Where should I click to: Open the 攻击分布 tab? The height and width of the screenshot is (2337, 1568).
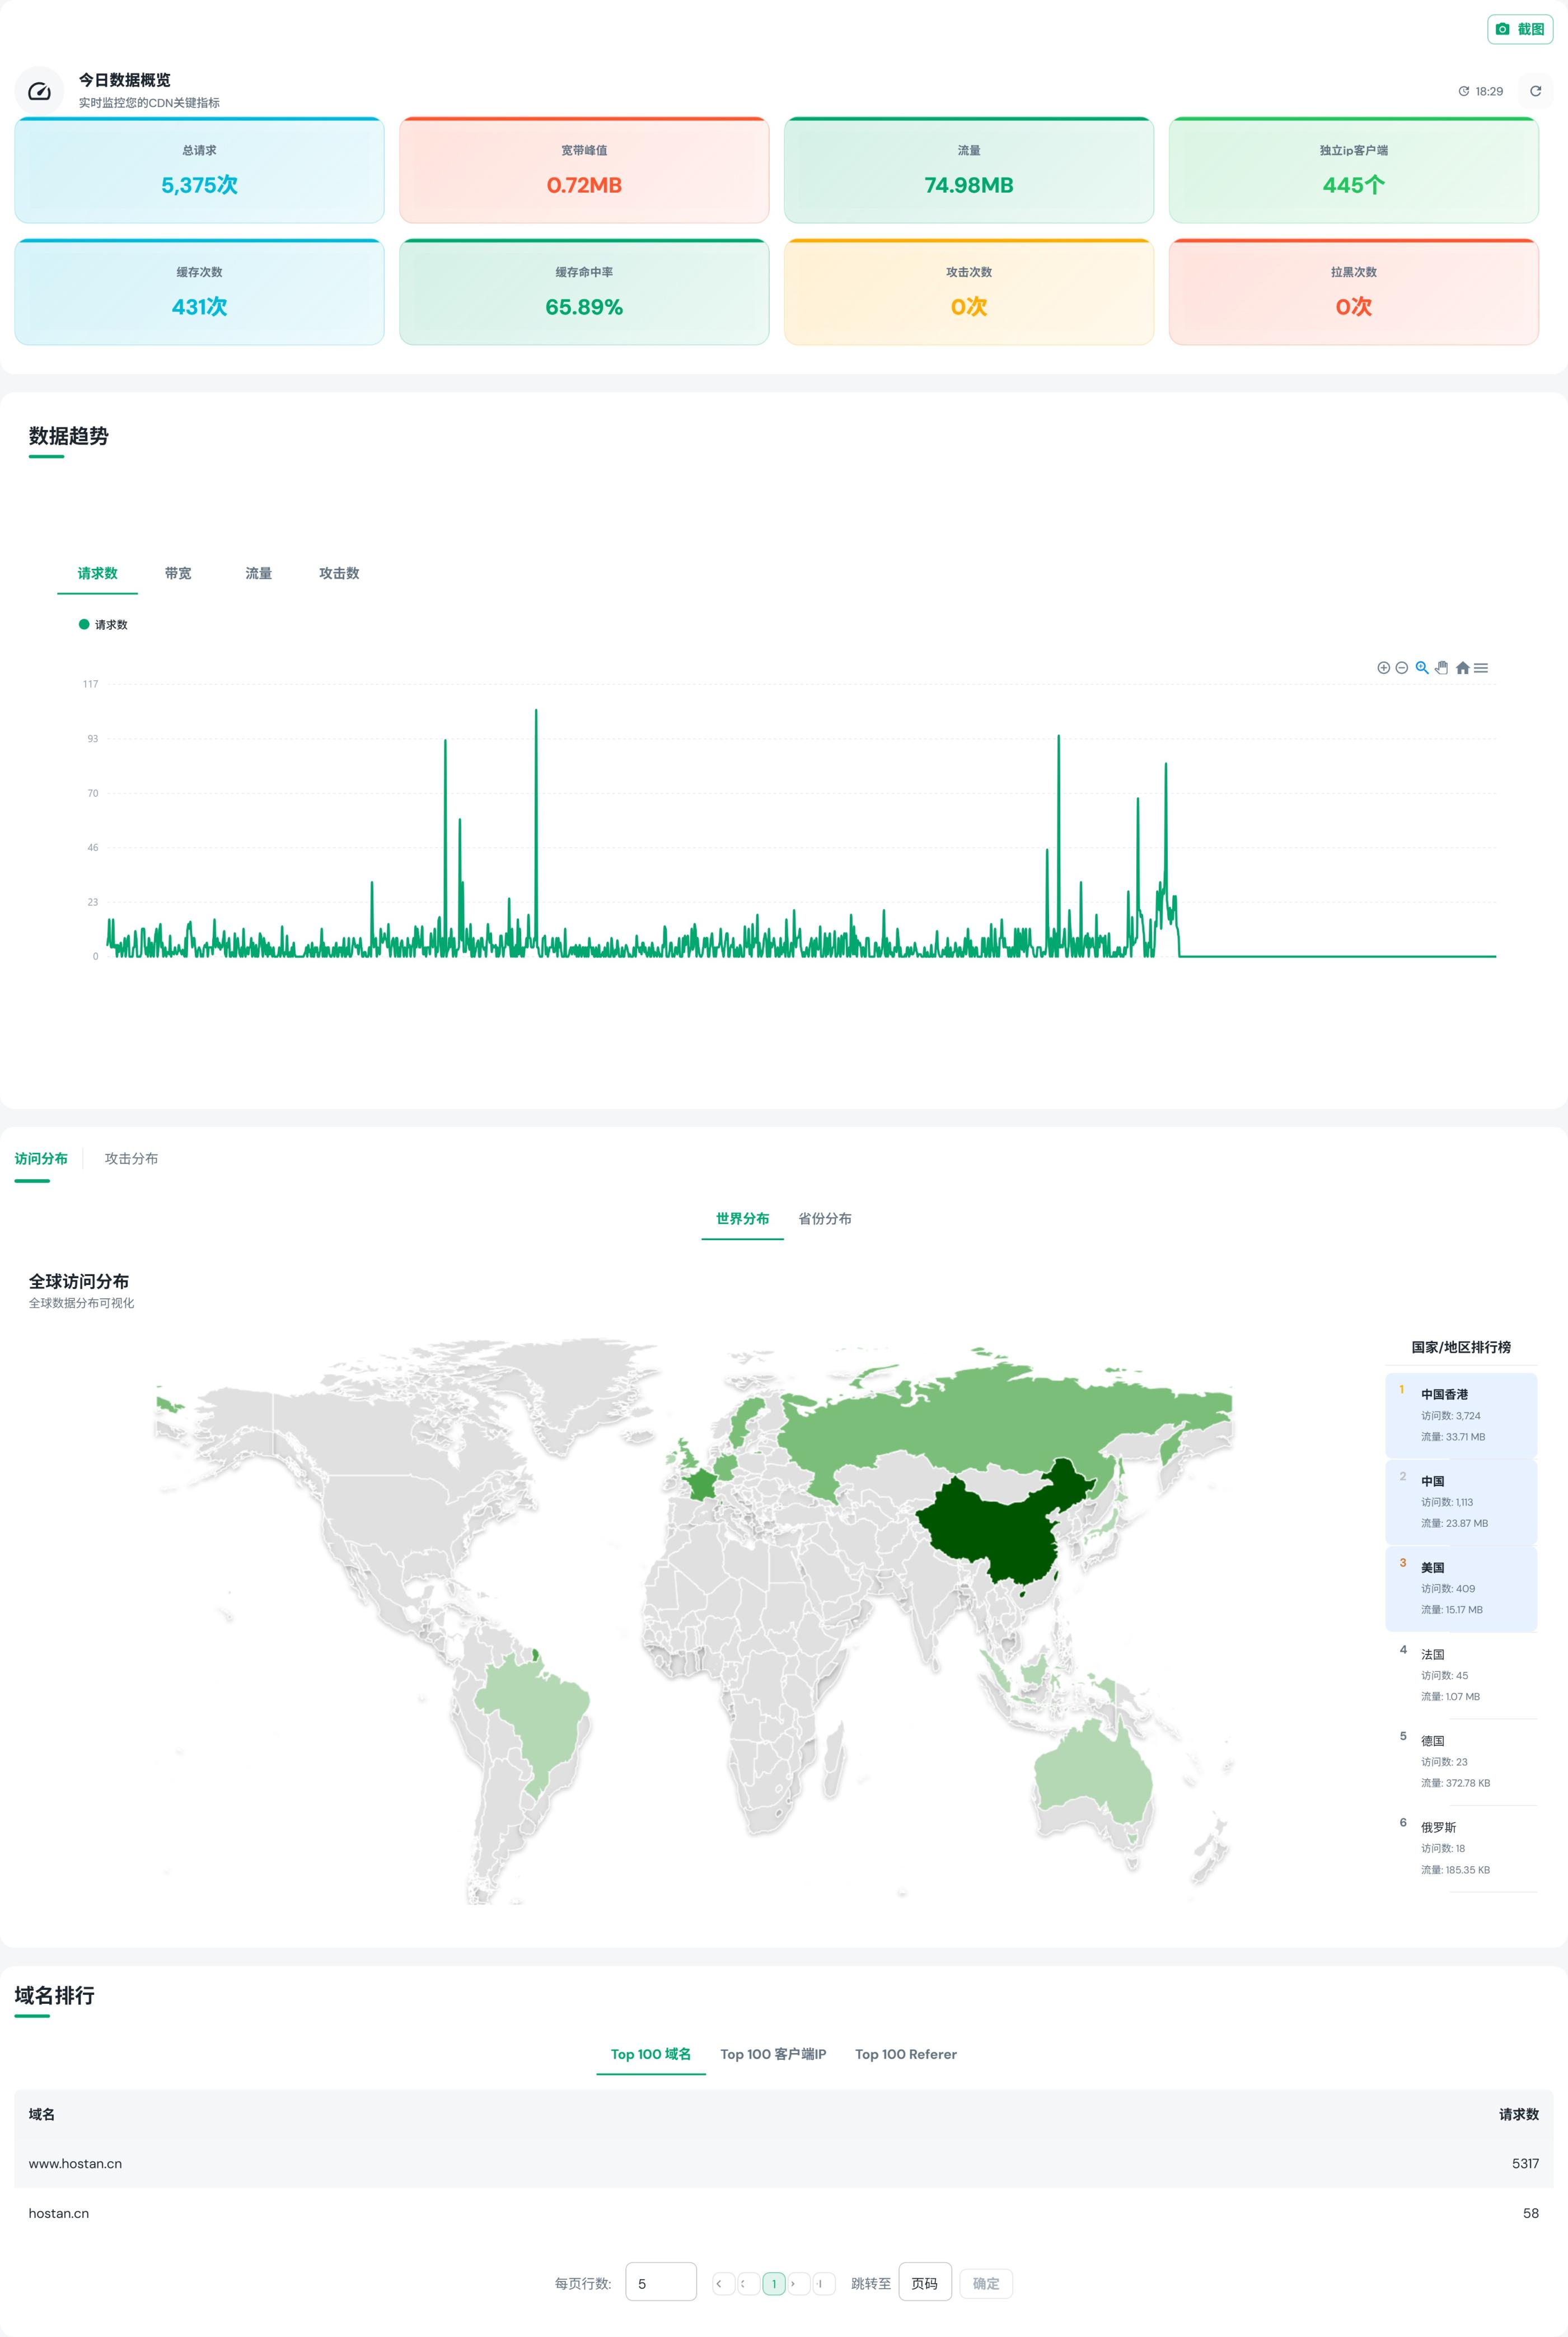pyautogui.click(x=131, y=1158)
